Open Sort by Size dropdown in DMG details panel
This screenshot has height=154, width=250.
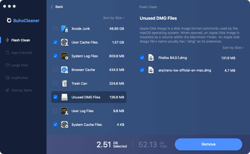click(233, 48)
